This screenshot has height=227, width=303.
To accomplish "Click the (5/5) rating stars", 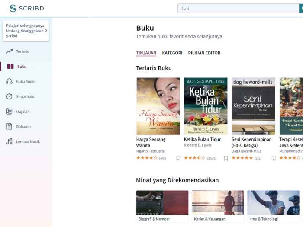I will (x=242, y=158).
